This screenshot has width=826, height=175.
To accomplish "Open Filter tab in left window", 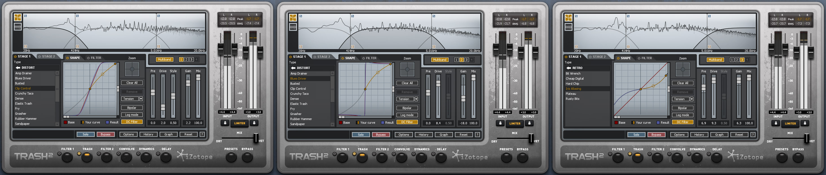I will 94,58.
